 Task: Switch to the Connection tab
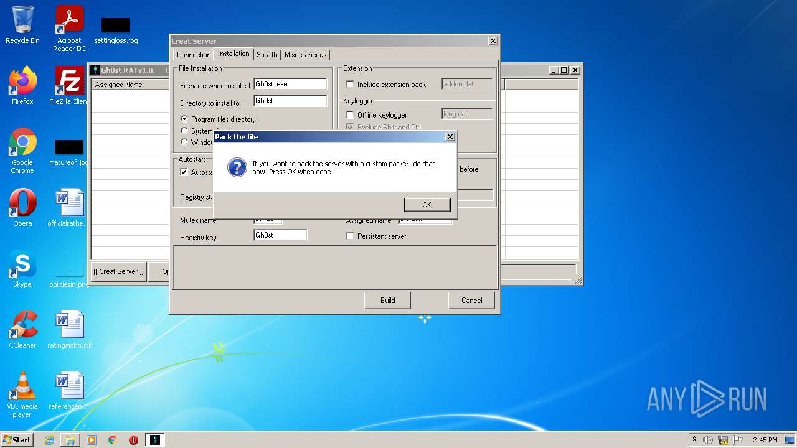coord(194,55)
